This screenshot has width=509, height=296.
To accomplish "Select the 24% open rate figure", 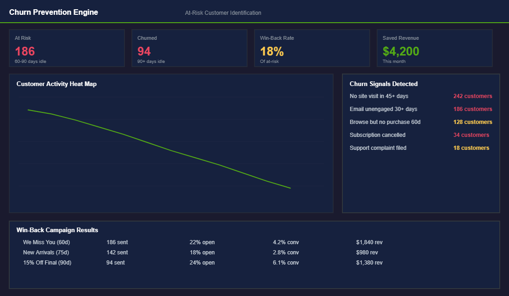I will pyautogui.click(x=202, y=262).
